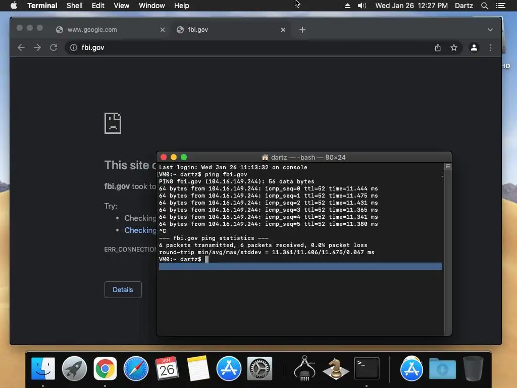517x388 pixels.
Task: Launch Launchpad rocket icon in dock
Action: pyautogui.click(x=74, y=368)
